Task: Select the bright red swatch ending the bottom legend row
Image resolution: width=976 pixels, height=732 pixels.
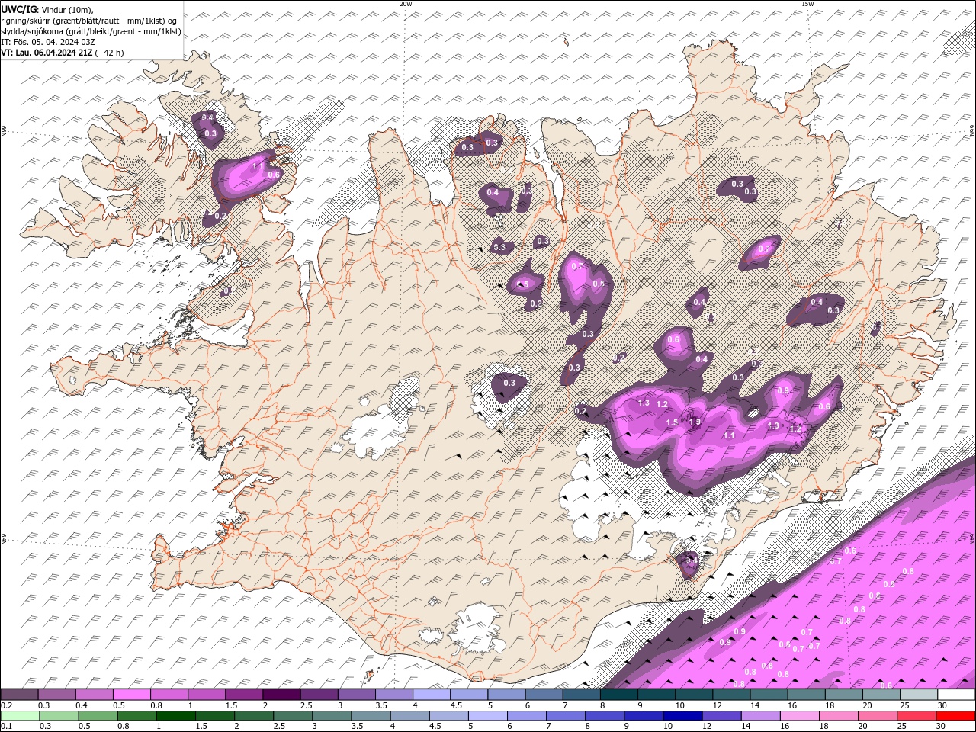Action: click(956, 716)
